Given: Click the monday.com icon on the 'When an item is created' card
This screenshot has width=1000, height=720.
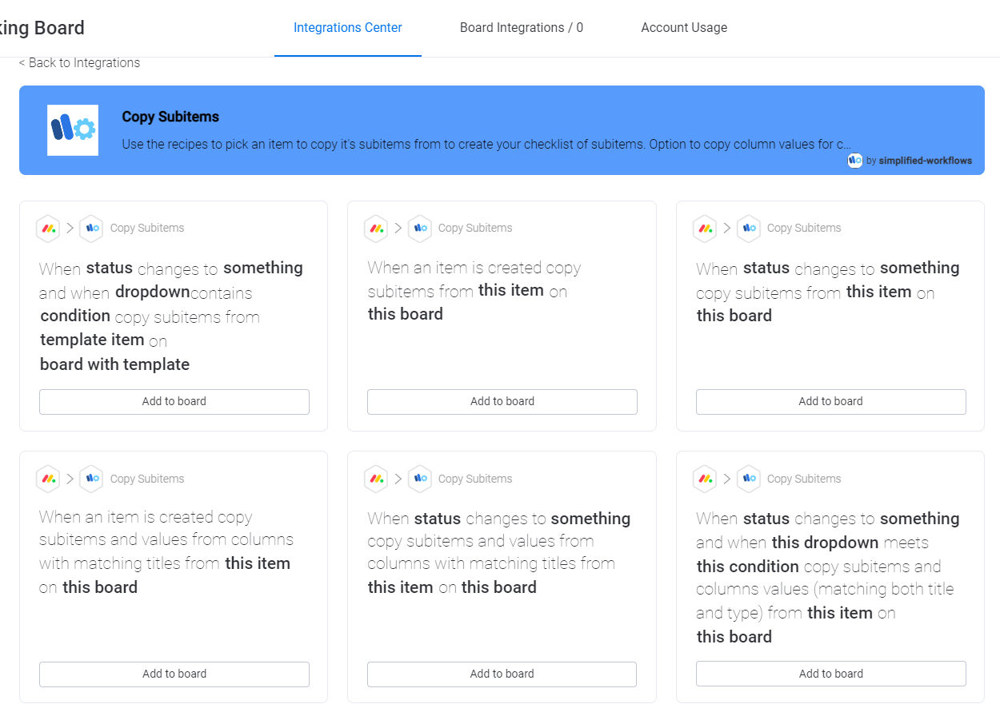Looking at the screenshot, I should pyautogui.click(x=376, y=229).
